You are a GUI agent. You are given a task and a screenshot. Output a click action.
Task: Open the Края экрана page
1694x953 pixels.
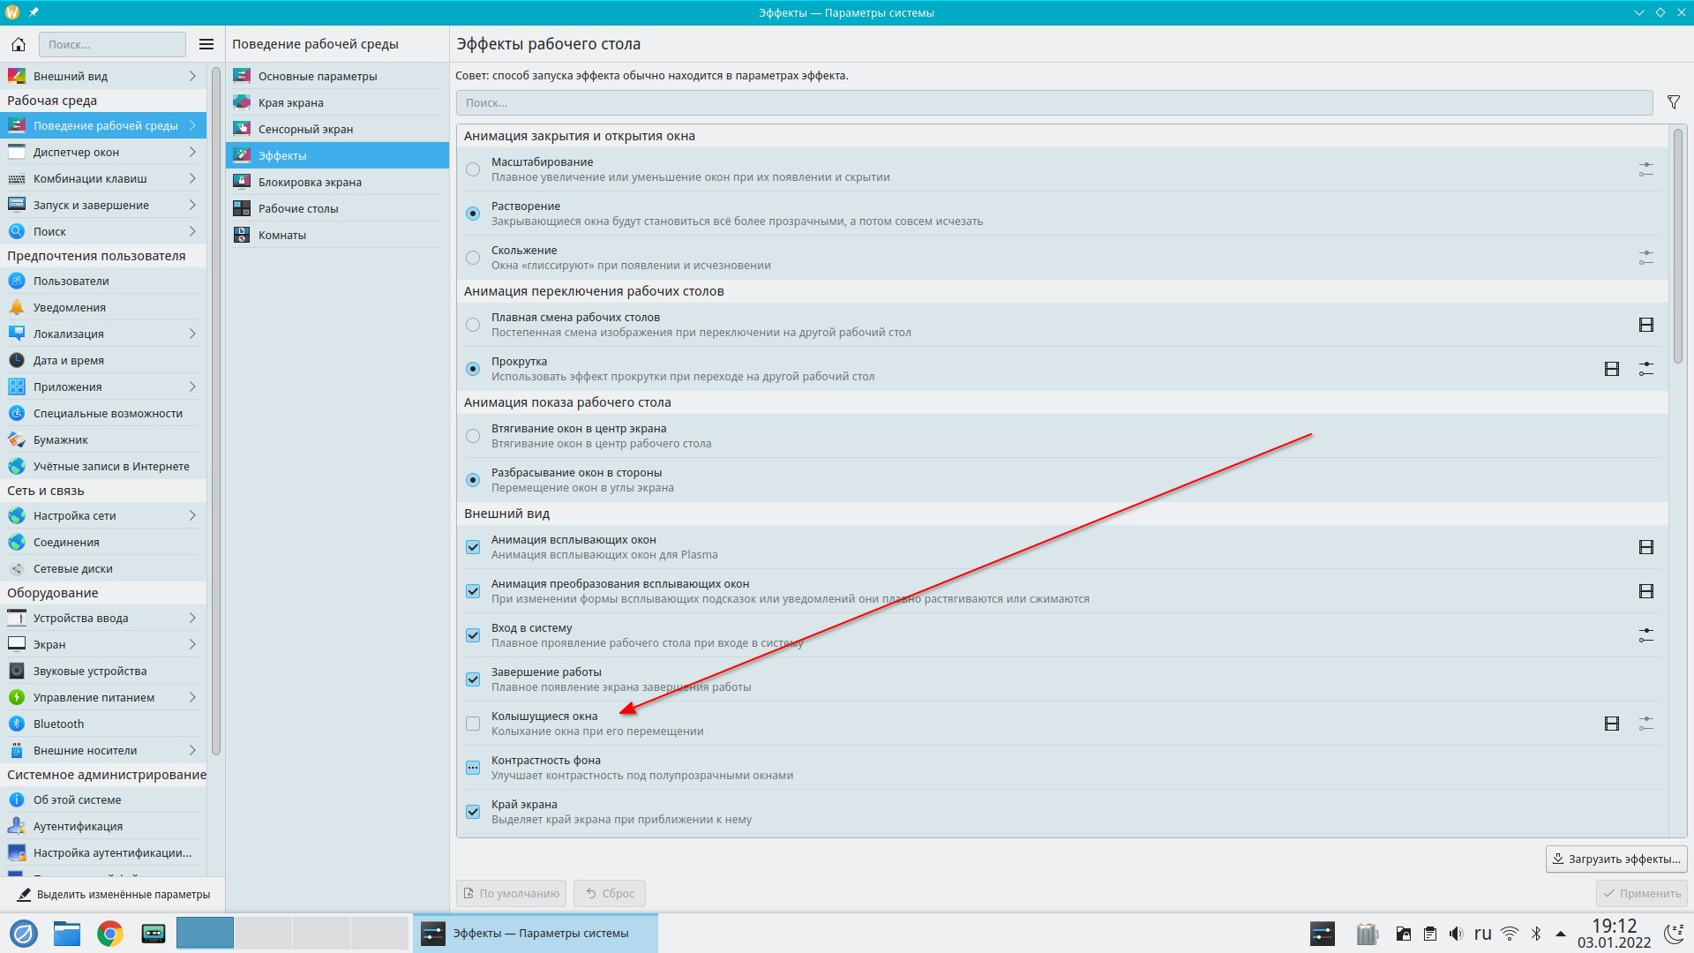(291, 102)
